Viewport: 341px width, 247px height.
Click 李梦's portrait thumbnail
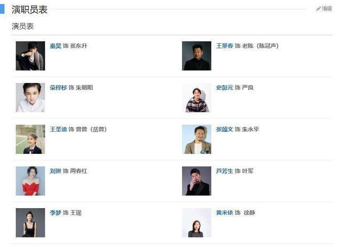point(30,223)
